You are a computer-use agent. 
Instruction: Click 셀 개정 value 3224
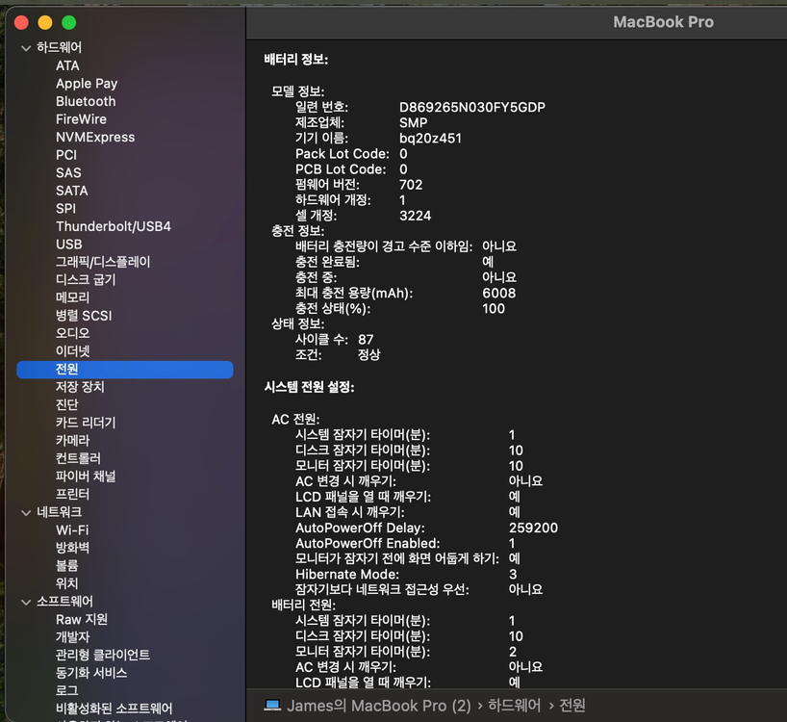tap(415, 216)
